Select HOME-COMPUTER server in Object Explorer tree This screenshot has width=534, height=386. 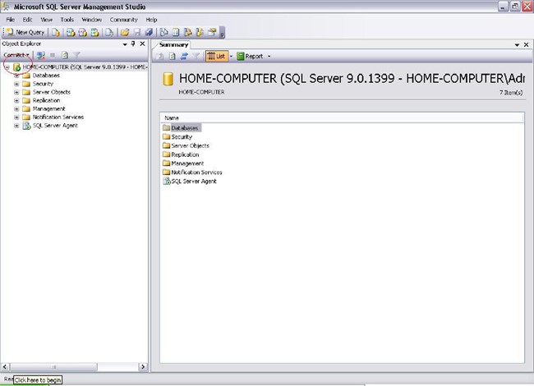point(85,67)
